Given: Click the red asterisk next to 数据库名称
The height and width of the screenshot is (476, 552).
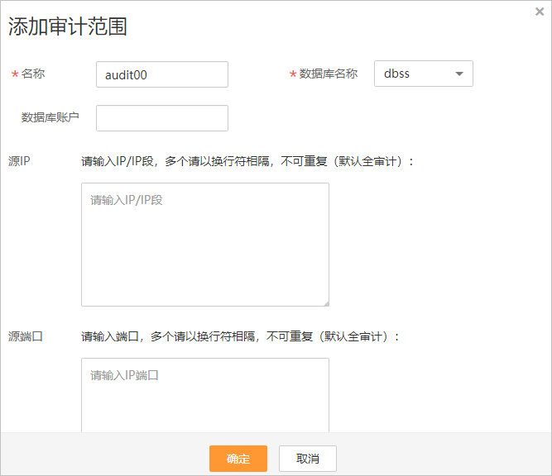Looking at the screenshot, I should [x=293, y=74].
